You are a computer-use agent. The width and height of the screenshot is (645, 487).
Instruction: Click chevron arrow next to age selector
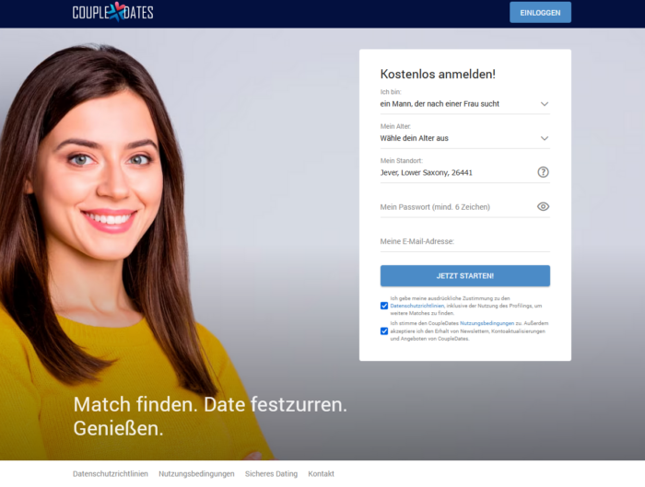(545, 138)
